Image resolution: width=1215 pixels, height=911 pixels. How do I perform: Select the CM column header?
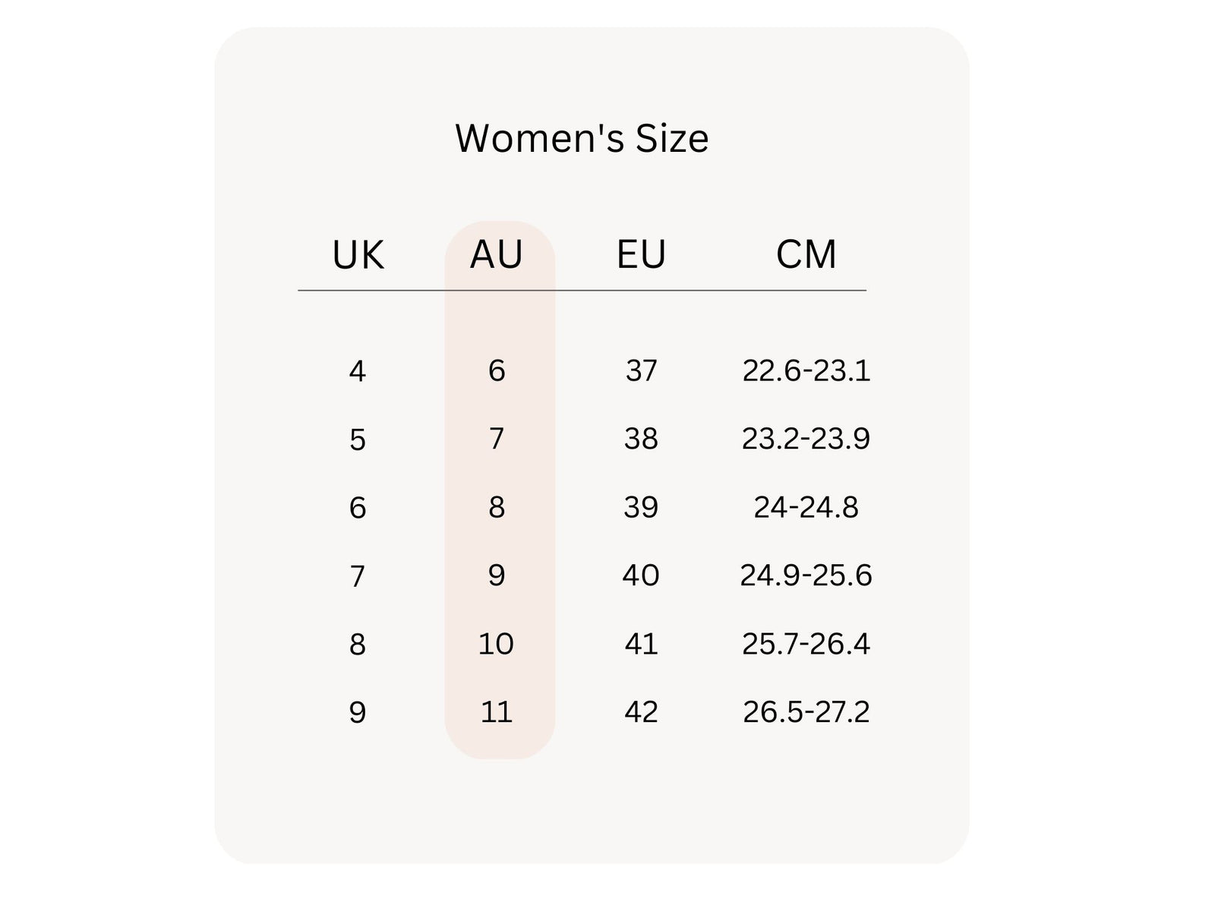click(x=806, y=255)
